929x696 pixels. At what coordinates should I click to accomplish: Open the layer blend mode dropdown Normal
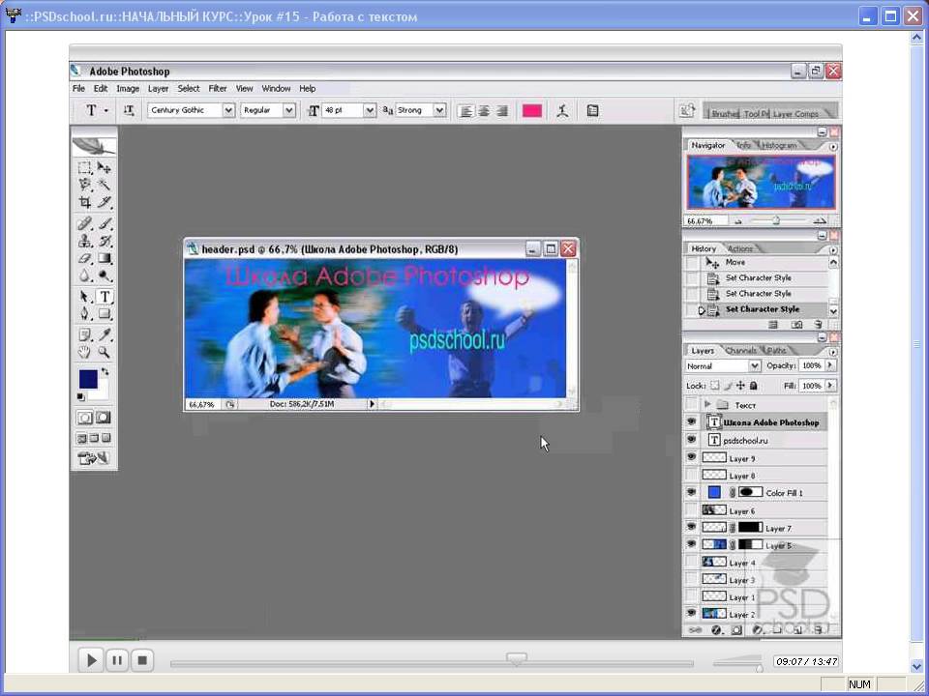pos(754,366)
